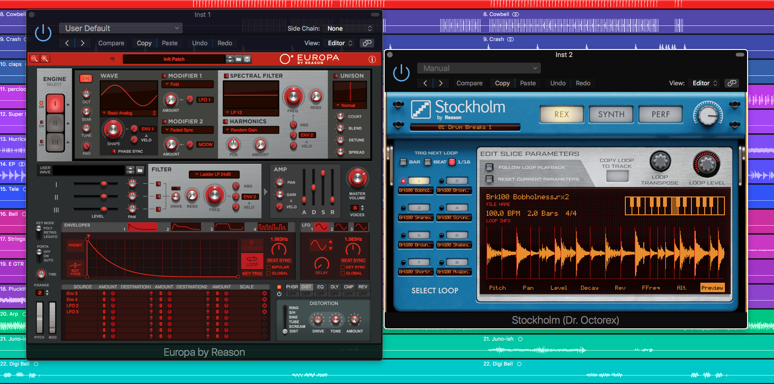Click the envelope PRESET button

tap(75, 245)
